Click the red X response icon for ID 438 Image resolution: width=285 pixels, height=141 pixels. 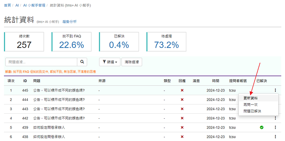pyautogui.click(x=182, y=137)
